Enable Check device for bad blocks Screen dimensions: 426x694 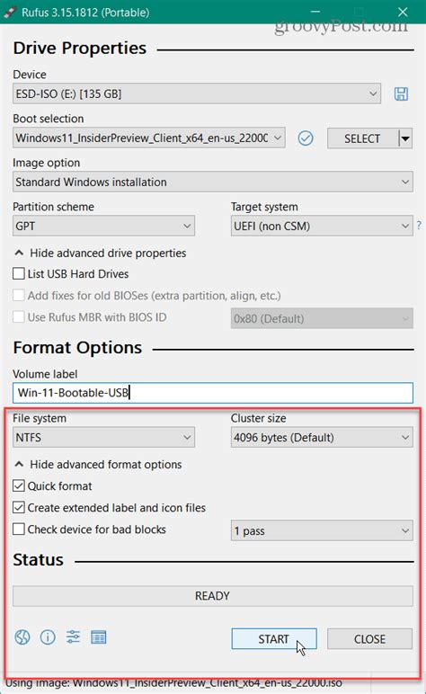point(19,529)
